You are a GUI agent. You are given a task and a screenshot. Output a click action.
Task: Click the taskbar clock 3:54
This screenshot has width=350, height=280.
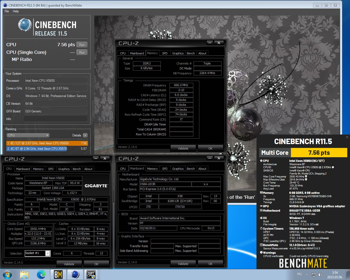[x=335, y=275]
